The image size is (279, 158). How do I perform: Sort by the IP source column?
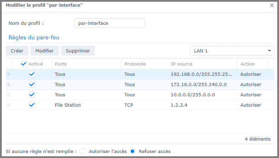(202, 64)
